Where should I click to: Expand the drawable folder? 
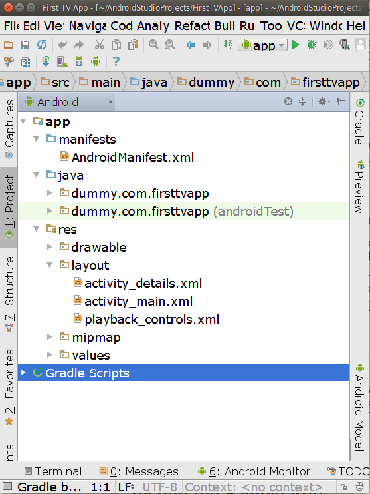pyautogui.click(x=49, y=247)
